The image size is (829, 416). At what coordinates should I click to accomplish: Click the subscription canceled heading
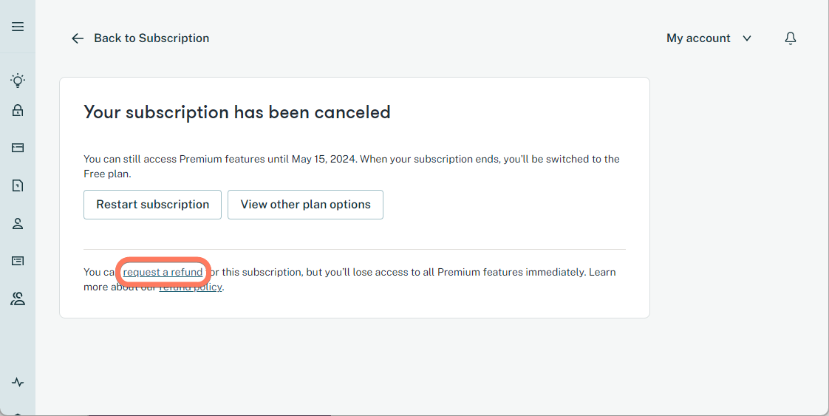pyautogui.click(x=237, y=112)
